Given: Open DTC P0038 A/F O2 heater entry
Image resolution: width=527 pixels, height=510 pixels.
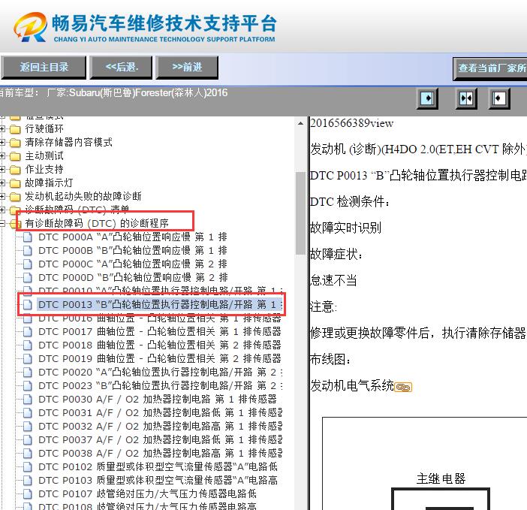Looking at the screenshot, I should 161,453.
